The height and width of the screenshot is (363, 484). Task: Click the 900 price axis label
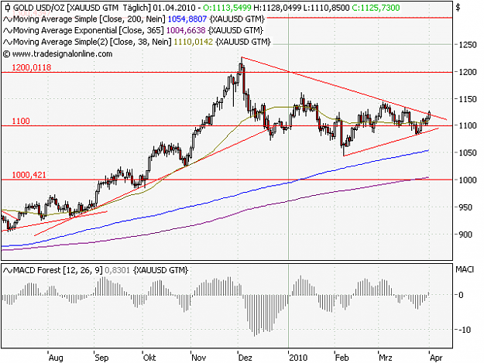pos(465,235)
